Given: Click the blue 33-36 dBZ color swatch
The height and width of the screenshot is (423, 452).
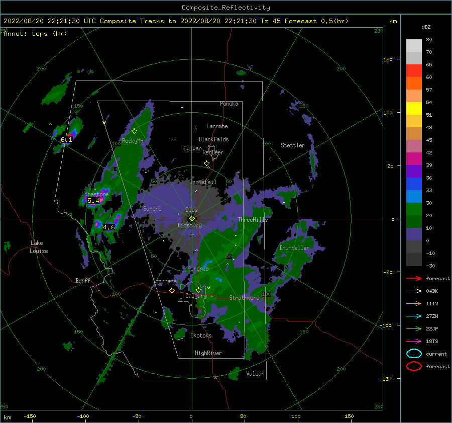Looking at the screenshot, I should 414,184.
